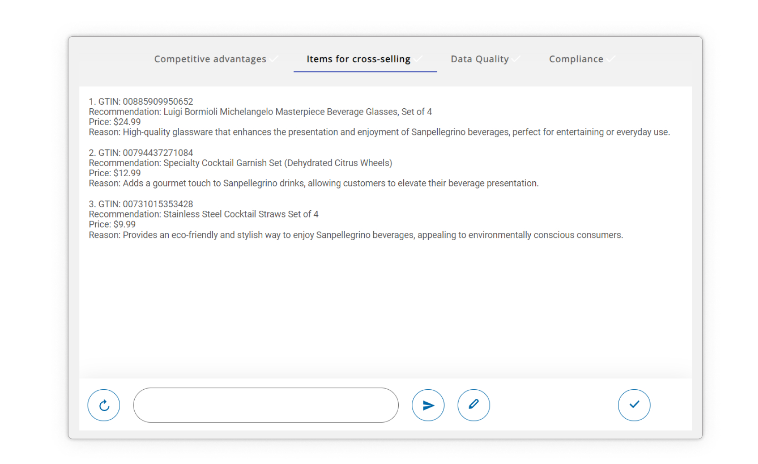Viewport: 758px width, 464px height.
Task: Click the checkmark next to Compliance
Action: point(611,59)
